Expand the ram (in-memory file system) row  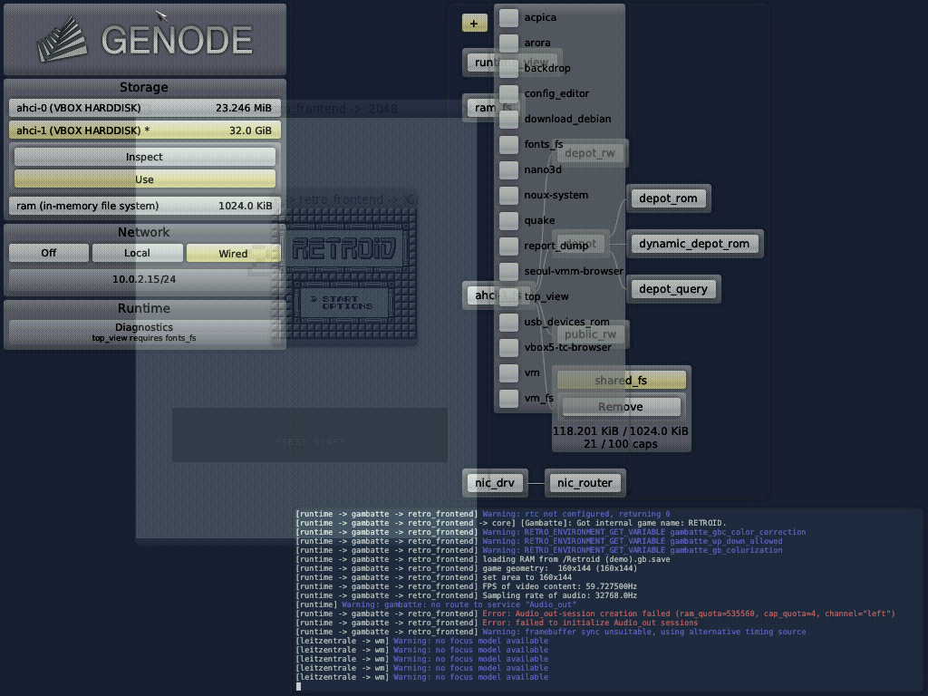(144, 206)
